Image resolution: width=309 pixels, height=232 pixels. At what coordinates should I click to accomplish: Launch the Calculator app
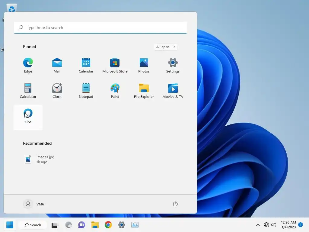coord(28,91)
